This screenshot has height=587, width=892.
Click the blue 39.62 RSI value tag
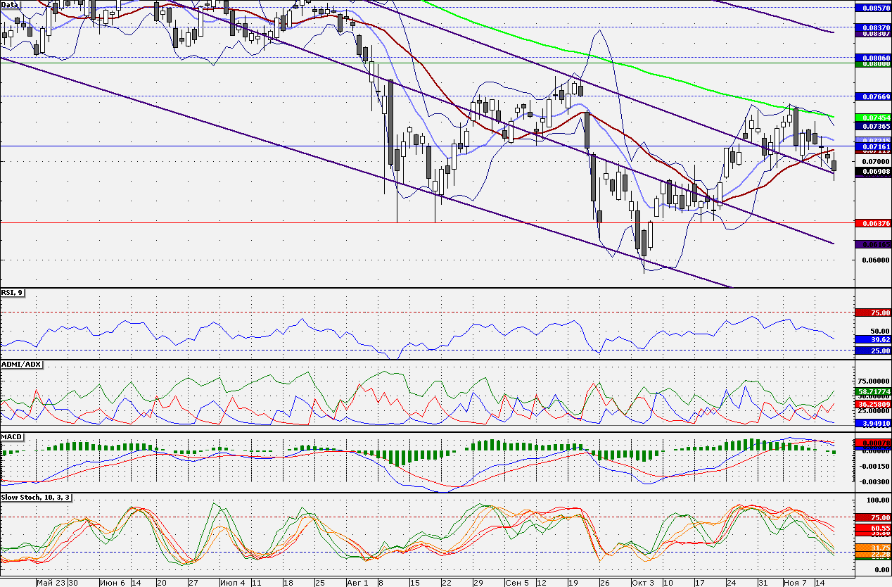click(873, 339)
